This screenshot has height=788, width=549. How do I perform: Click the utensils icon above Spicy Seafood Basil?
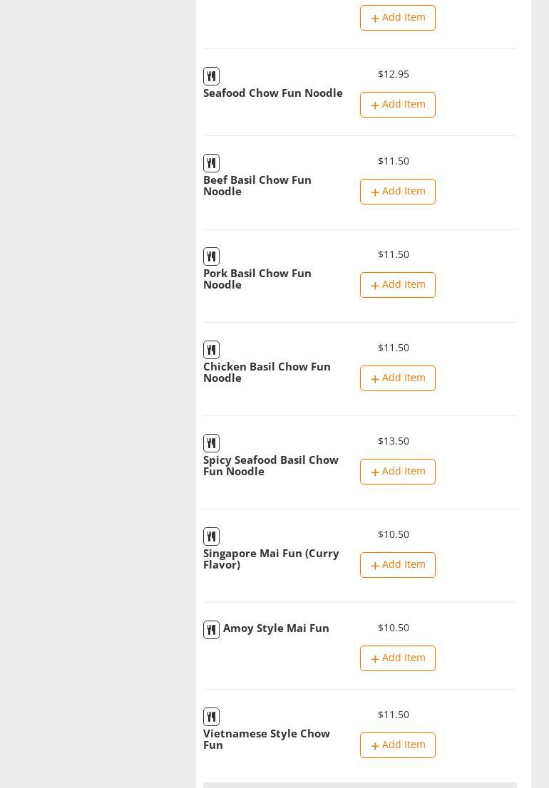coord(211,443)
